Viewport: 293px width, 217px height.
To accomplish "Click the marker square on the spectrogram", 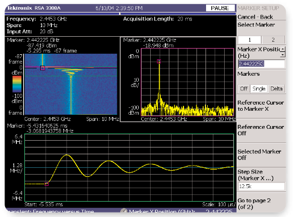I will click(42, 68).
